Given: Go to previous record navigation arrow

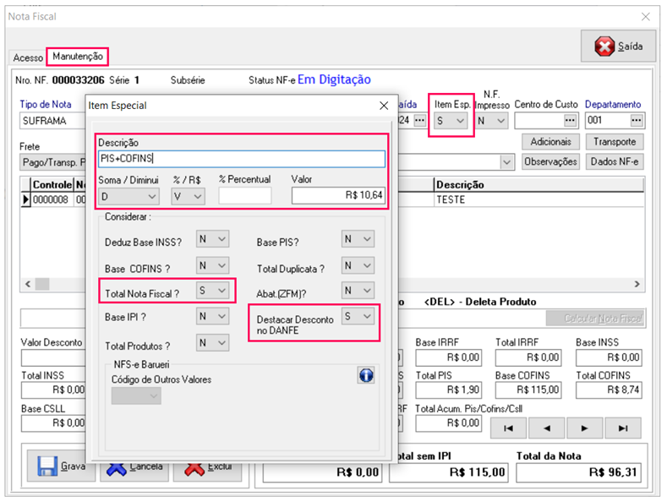Looking at the screenshot, I should point(546,428).
